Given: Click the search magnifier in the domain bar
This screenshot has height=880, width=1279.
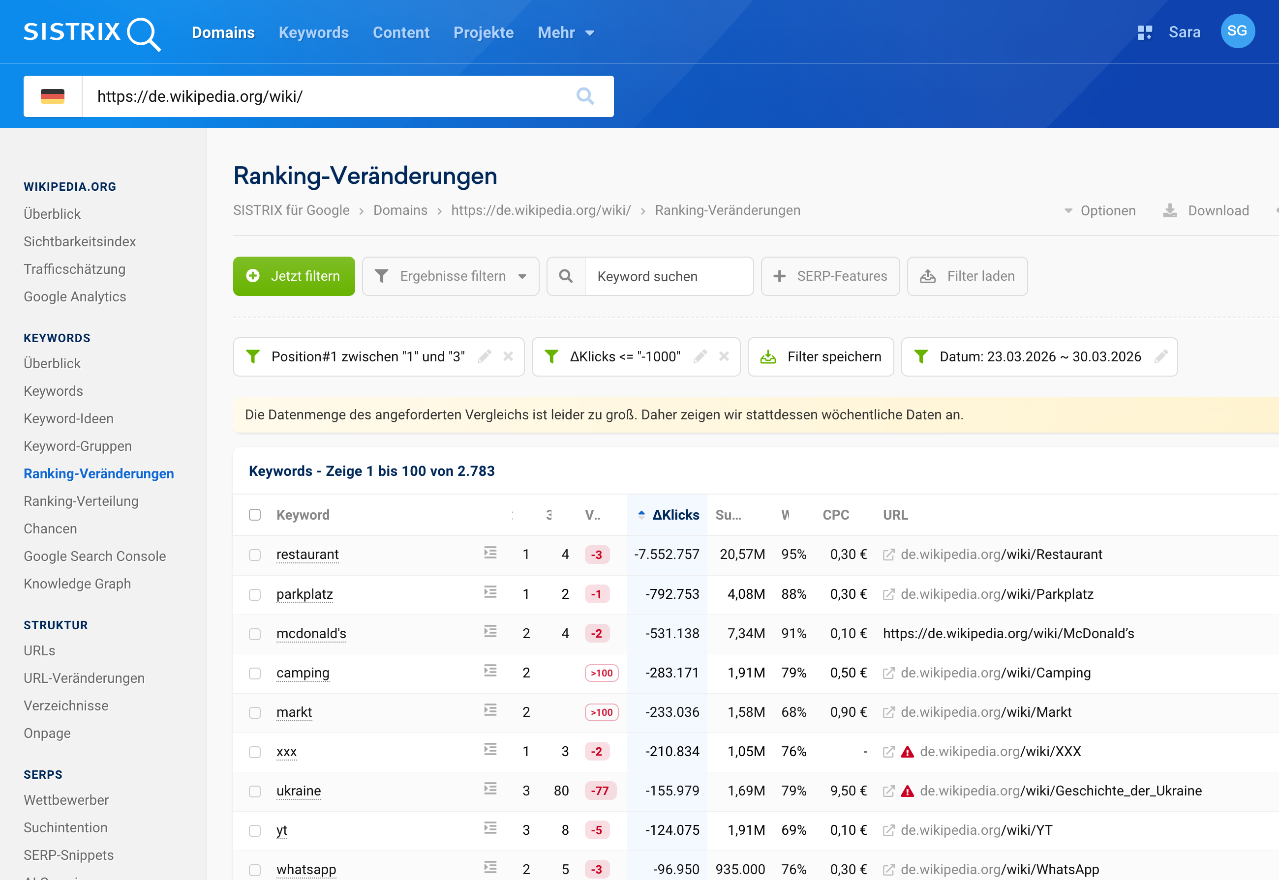Looking at the screenshot, I should click(585, 96).
